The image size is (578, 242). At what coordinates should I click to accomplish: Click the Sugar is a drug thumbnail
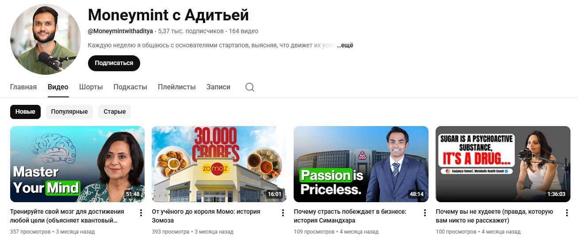[x=503, y=164]
